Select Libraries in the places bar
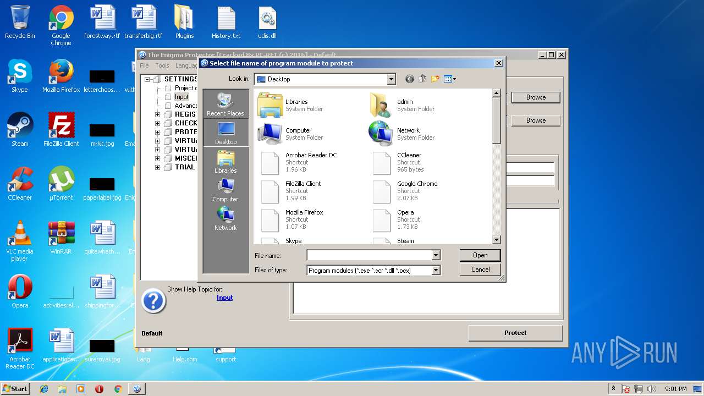The width and height of the screenshot is (704, 396). [226, 161]
